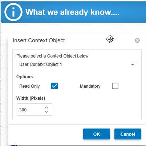Click the info icon in the blue header

click(13, 12)
